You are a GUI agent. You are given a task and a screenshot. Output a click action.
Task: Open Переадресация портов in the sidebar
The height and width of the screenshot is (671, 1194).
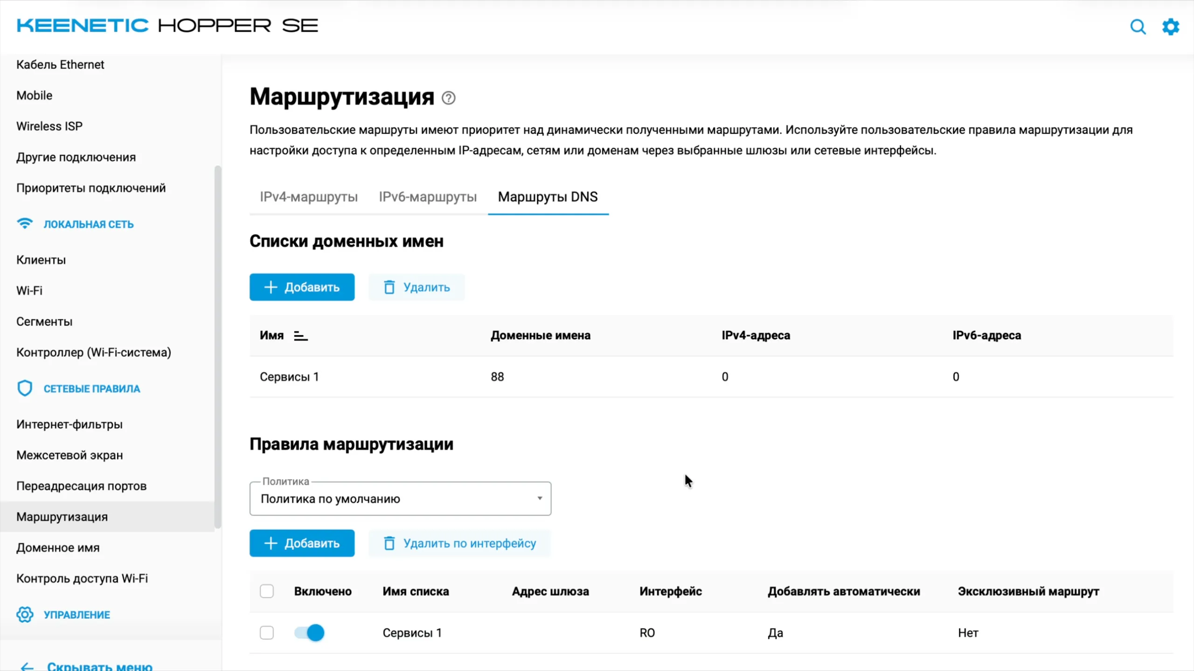[82, 486]
